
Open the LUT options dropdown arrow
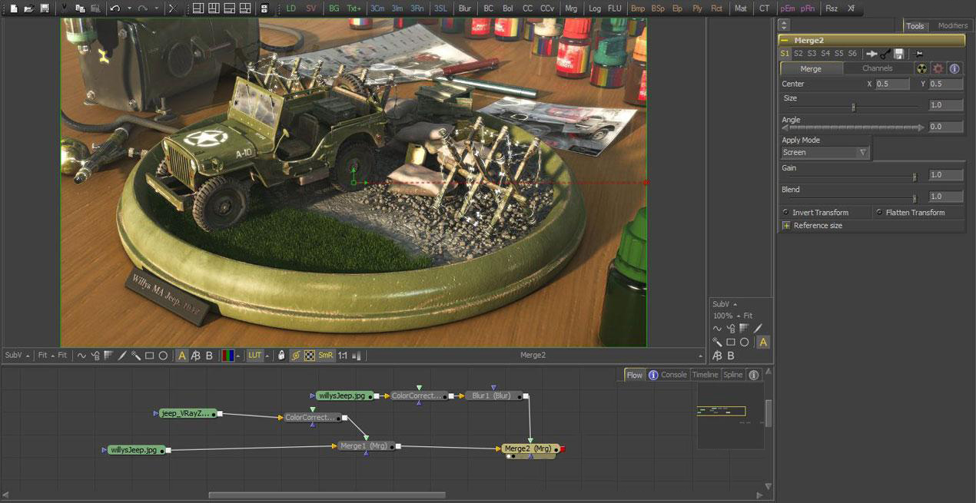(267, 355)
